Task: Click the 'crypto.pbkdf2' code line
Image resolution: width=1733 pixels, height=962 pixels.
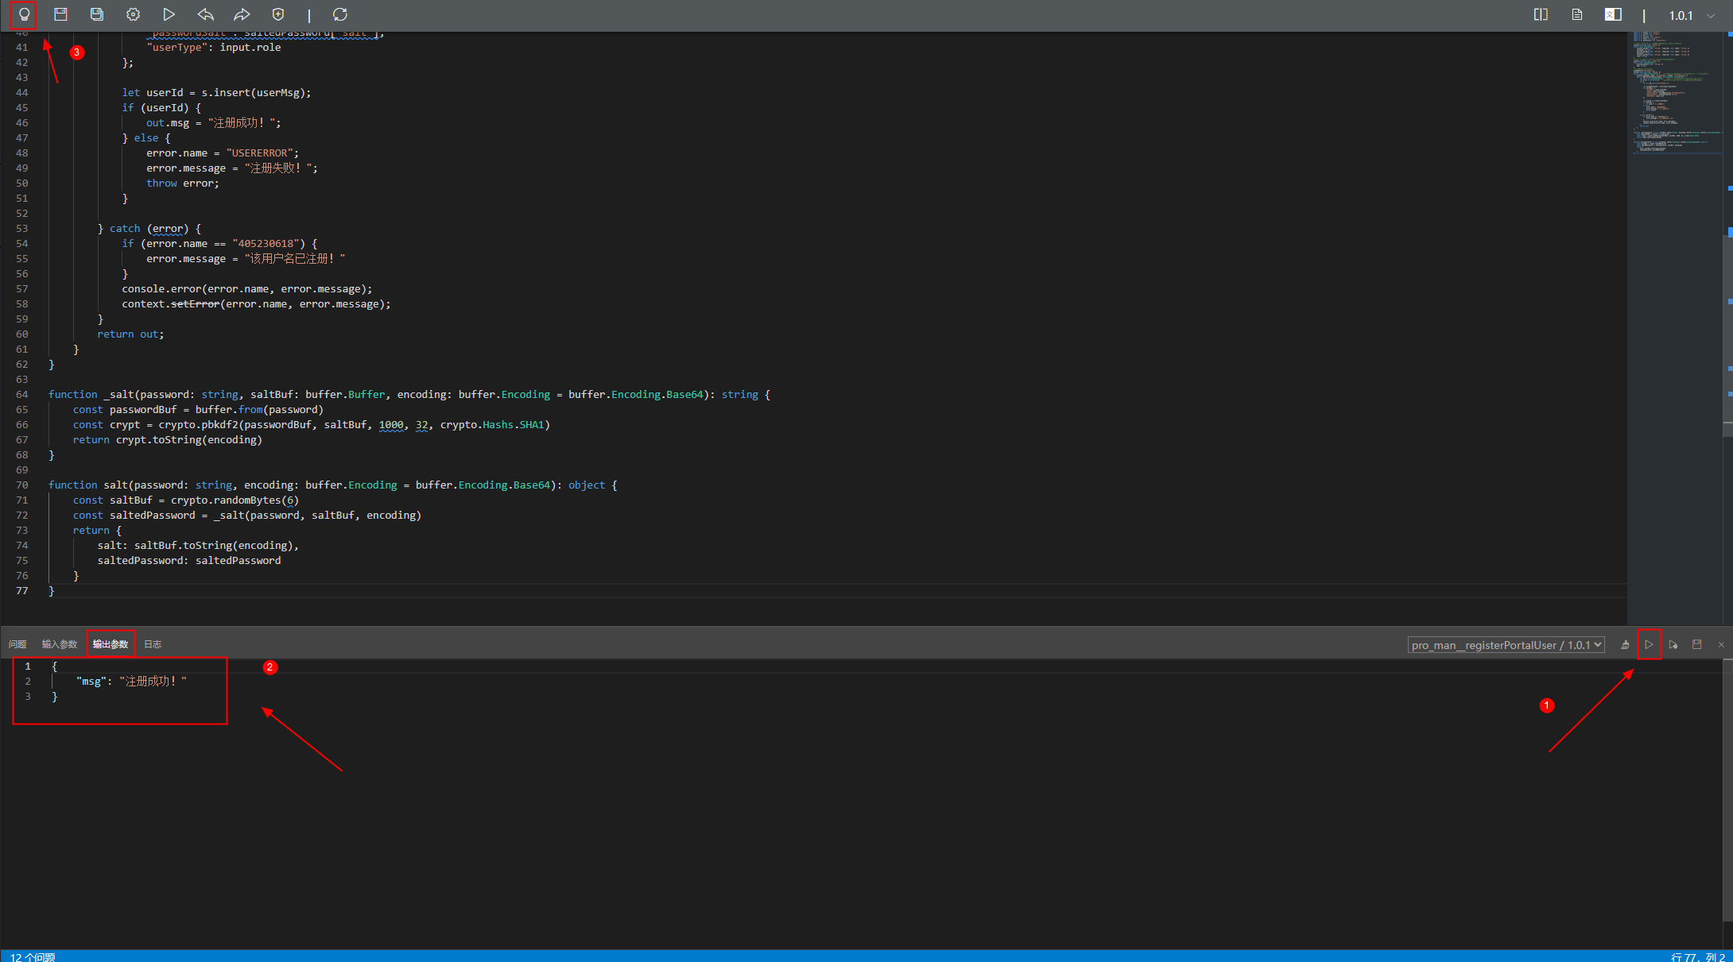Action: click(x=312, y=424)
